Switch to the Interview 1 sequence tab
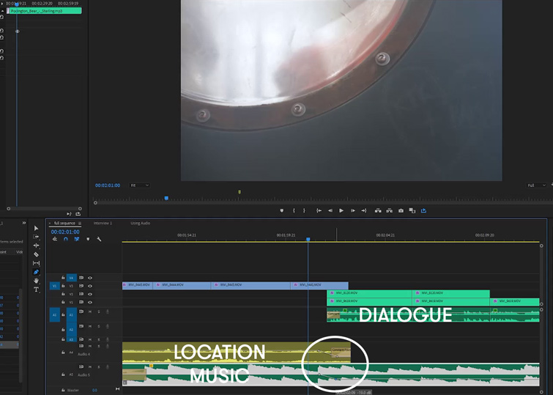Viewport: 553px width, 395px height. (x=103, y=223)
